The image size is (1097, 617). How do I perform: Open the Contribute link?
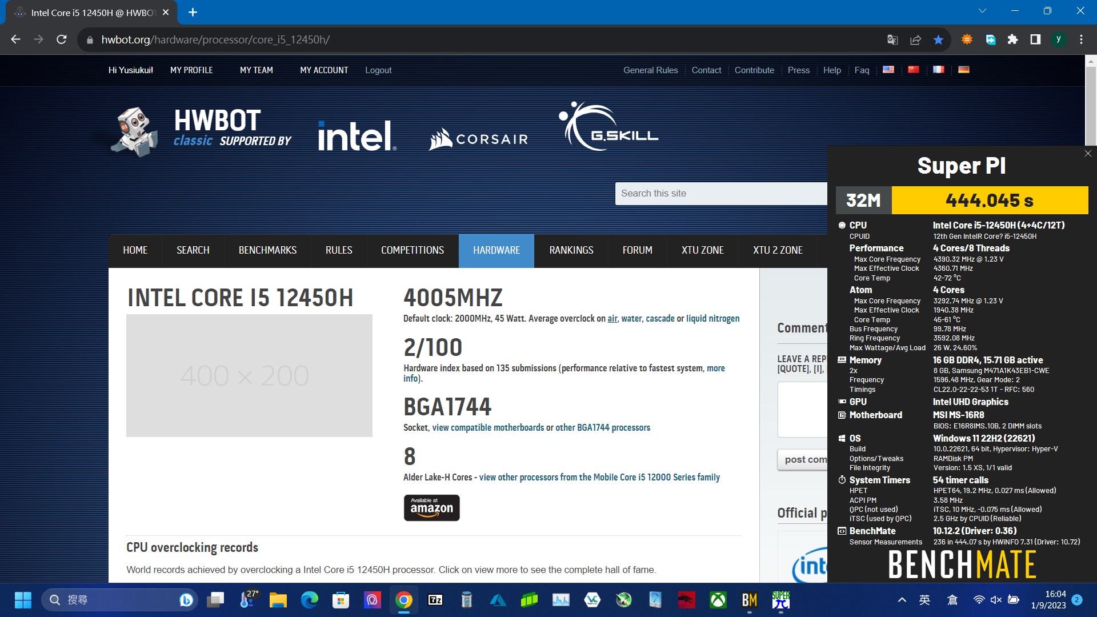(754, 70)
